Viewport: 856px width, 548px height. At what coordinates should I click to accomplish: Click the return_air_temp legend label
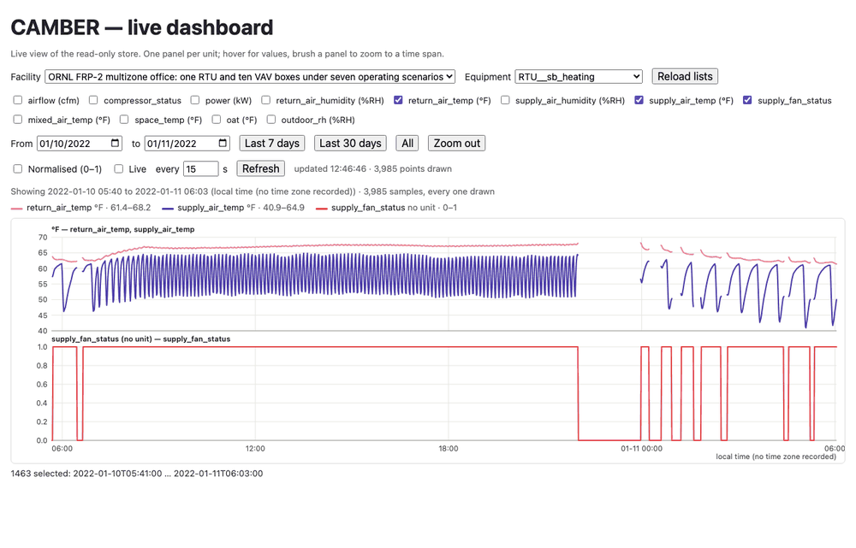[x=59, y=208]
